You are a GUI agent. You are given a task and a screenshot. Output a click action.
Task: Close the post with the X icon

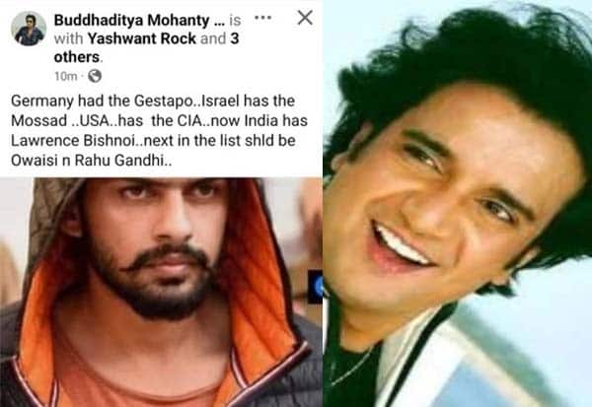click(305, 18)
